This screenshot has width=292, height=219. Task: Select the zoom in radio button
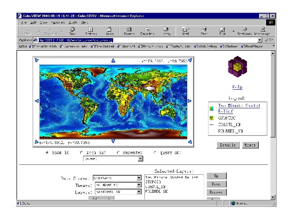[47, 152]
